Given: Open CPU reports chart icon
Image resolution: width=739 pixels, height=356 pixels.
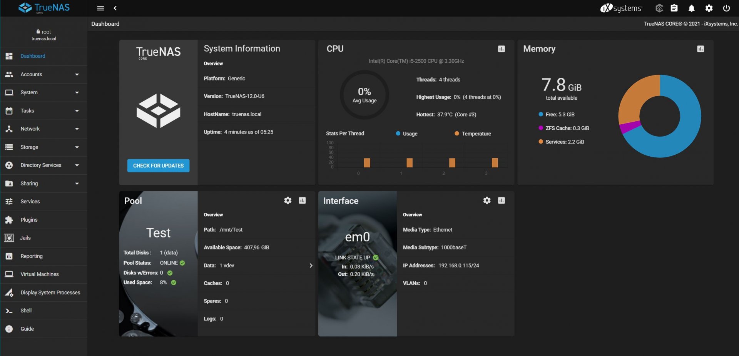Looking at the screenshot, I should [x=502, y=49].
